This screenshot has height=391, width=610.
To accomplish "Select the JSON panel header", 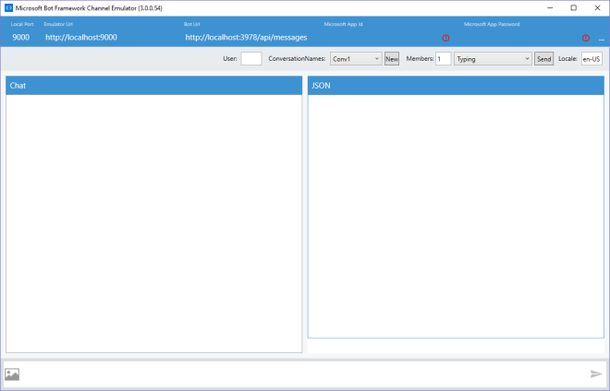I will tap(456, 86).
